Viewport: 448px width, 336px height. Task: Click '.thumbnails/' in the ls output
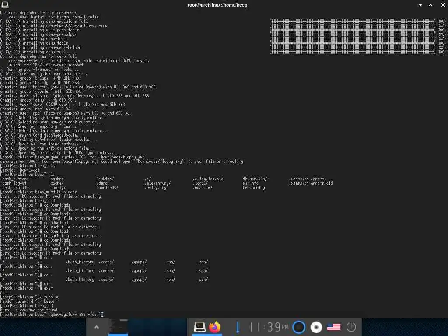tap(254, 178)
